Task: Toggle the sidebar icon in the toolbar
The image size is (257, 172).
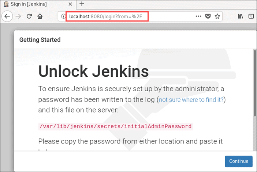Action: pos(251,16)
